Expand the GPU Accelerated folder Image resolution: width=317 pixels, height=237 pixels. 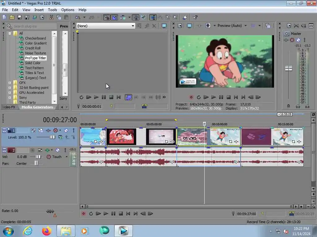pyautogui.click(x=10, y=93)
